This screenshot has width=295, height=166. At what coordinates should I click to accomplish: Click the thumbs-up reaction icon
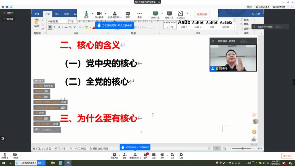point(254,139)
